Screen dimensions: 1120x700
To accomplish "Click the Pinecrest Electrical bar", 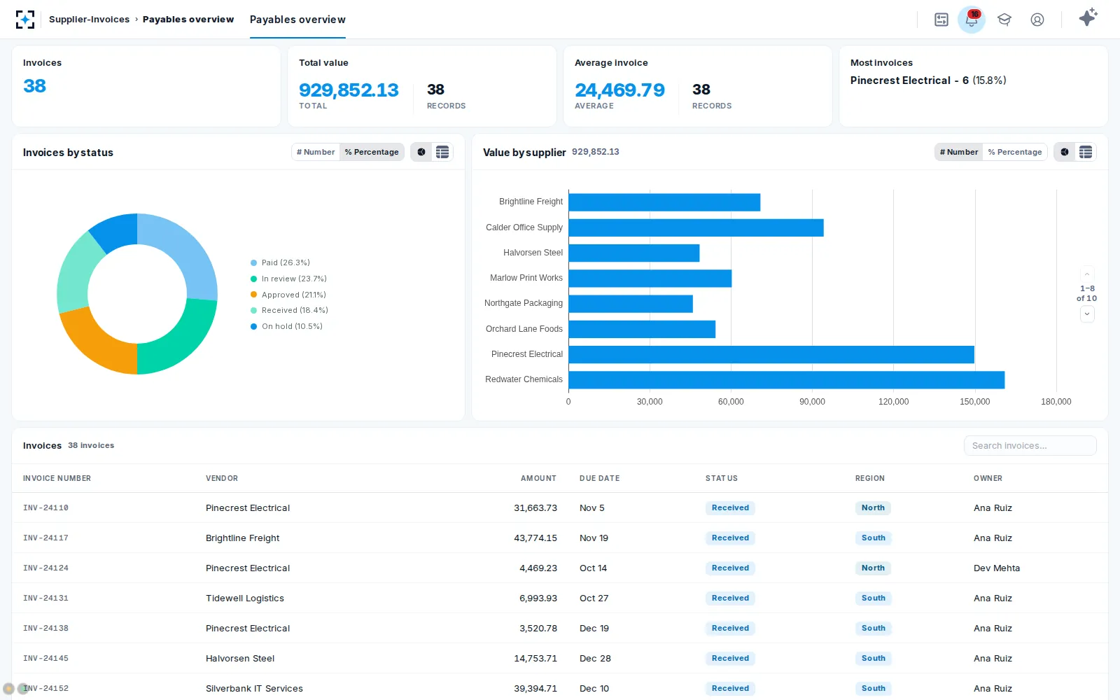I will tap(771, 355).
